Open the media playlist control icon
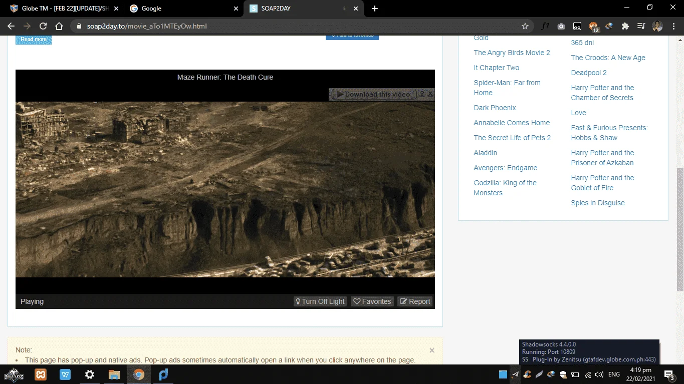Viewport: 684px width, 384px height. pyautogui.click(x=641, y=26)
